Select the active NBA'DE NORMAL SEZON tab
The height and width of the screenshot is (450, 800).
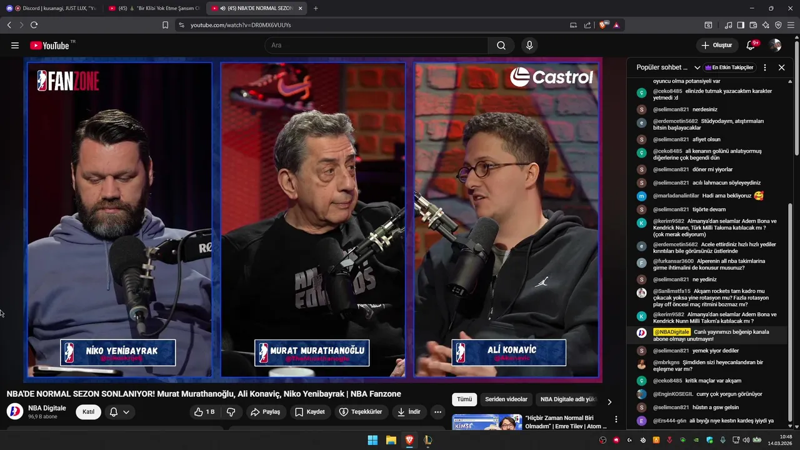point(256,8)
